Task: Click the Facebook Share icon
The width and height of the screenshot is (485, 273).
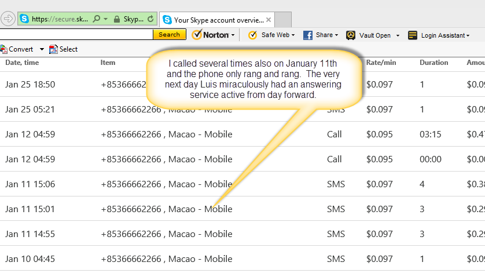Action: (x=308, y=35)
